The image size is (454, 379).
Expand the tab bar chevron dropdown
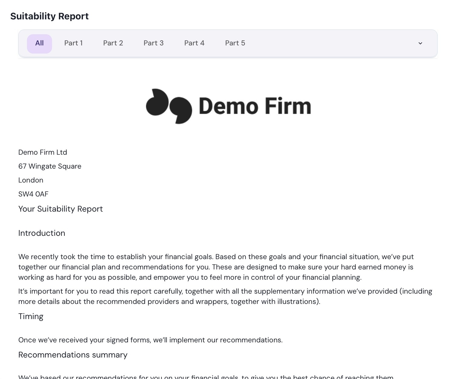click(420, 43)
